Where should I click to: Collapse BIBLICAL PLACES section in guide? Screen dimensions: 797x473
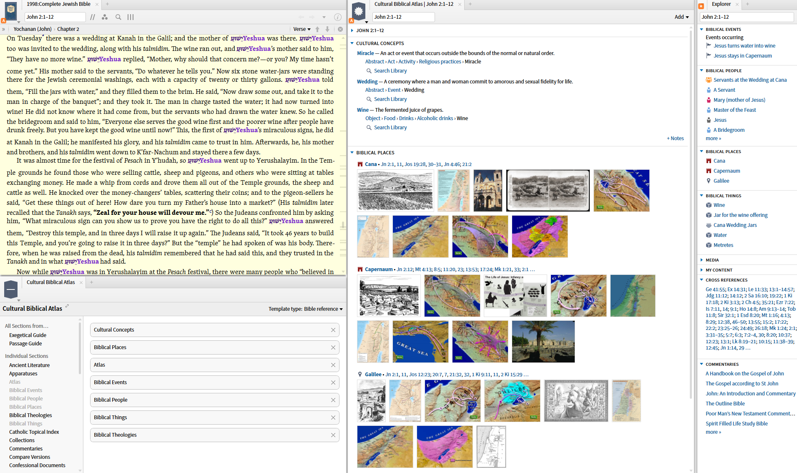pyautogui.click(x=352, y=153)
